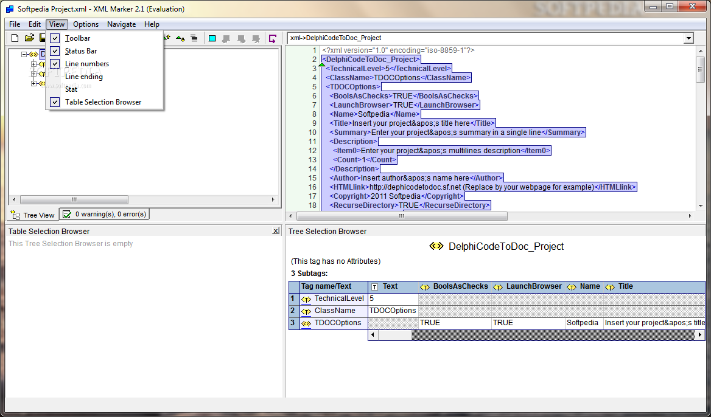Click the TDOCOptions tag icon in row 3
The image size is (711, 417).
pyautogui.click(x=306, y=323)
